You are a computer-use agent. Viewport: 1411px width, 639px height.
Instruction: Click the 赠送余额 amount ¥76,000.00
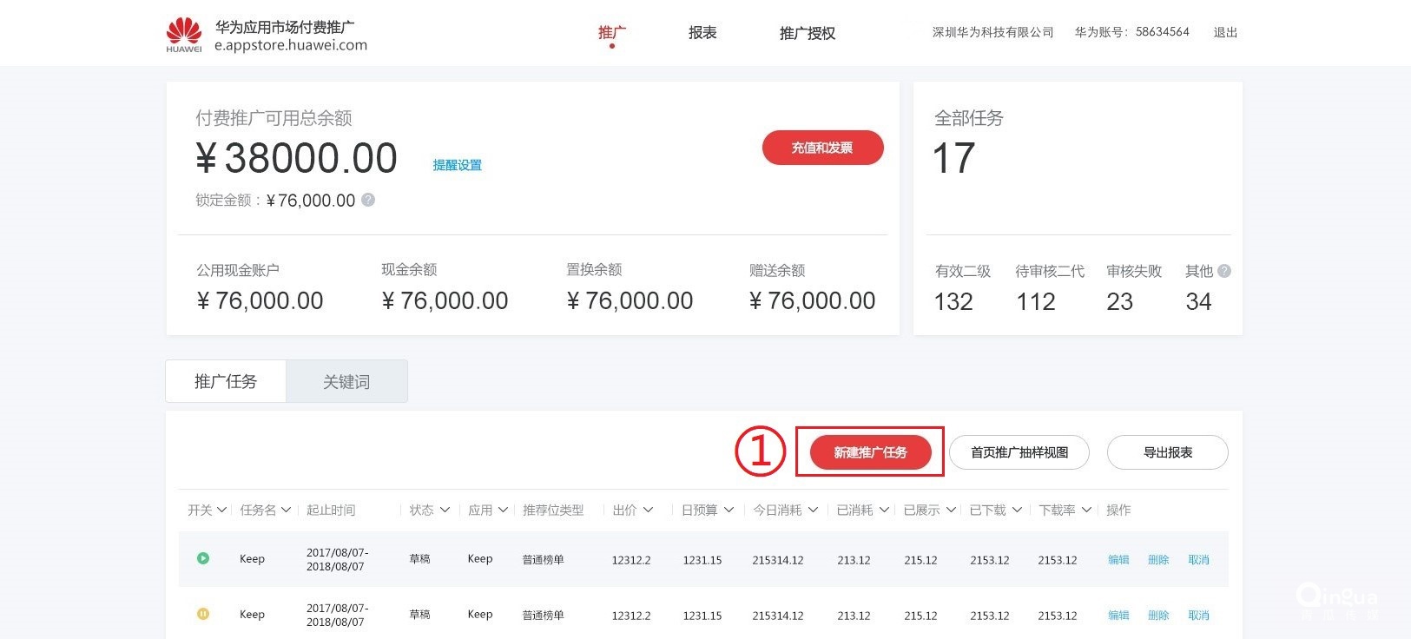point(812,300)
